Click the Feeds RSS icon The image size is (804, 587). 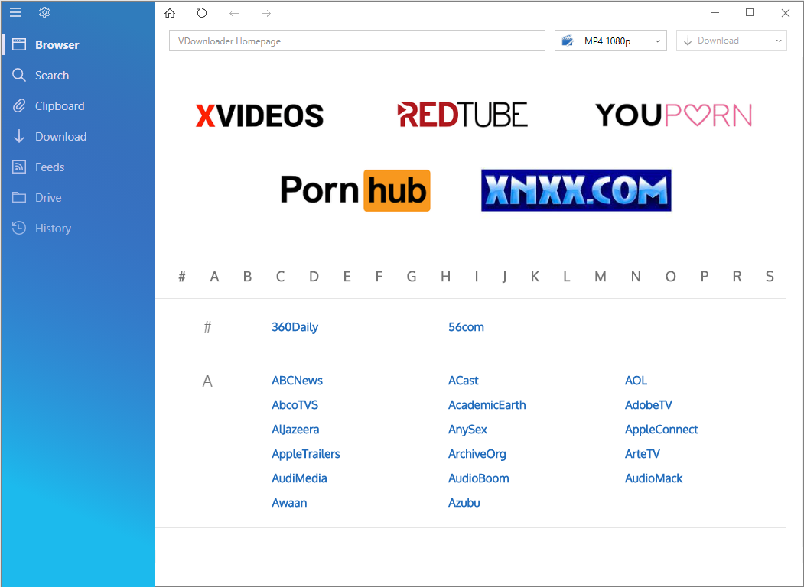click(x=19, y=167)
